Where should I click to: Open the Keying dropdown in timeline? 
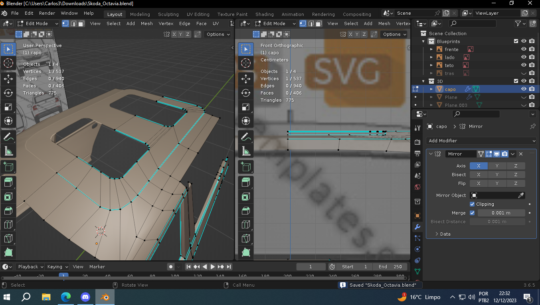[x=57, y=267]
